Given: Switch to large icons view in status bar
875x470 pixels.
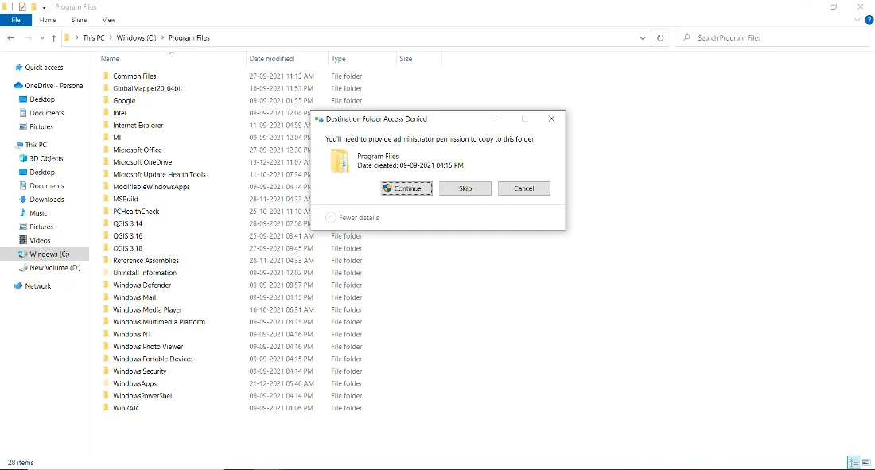Looking at the screenshot, I should pos(866,463).
